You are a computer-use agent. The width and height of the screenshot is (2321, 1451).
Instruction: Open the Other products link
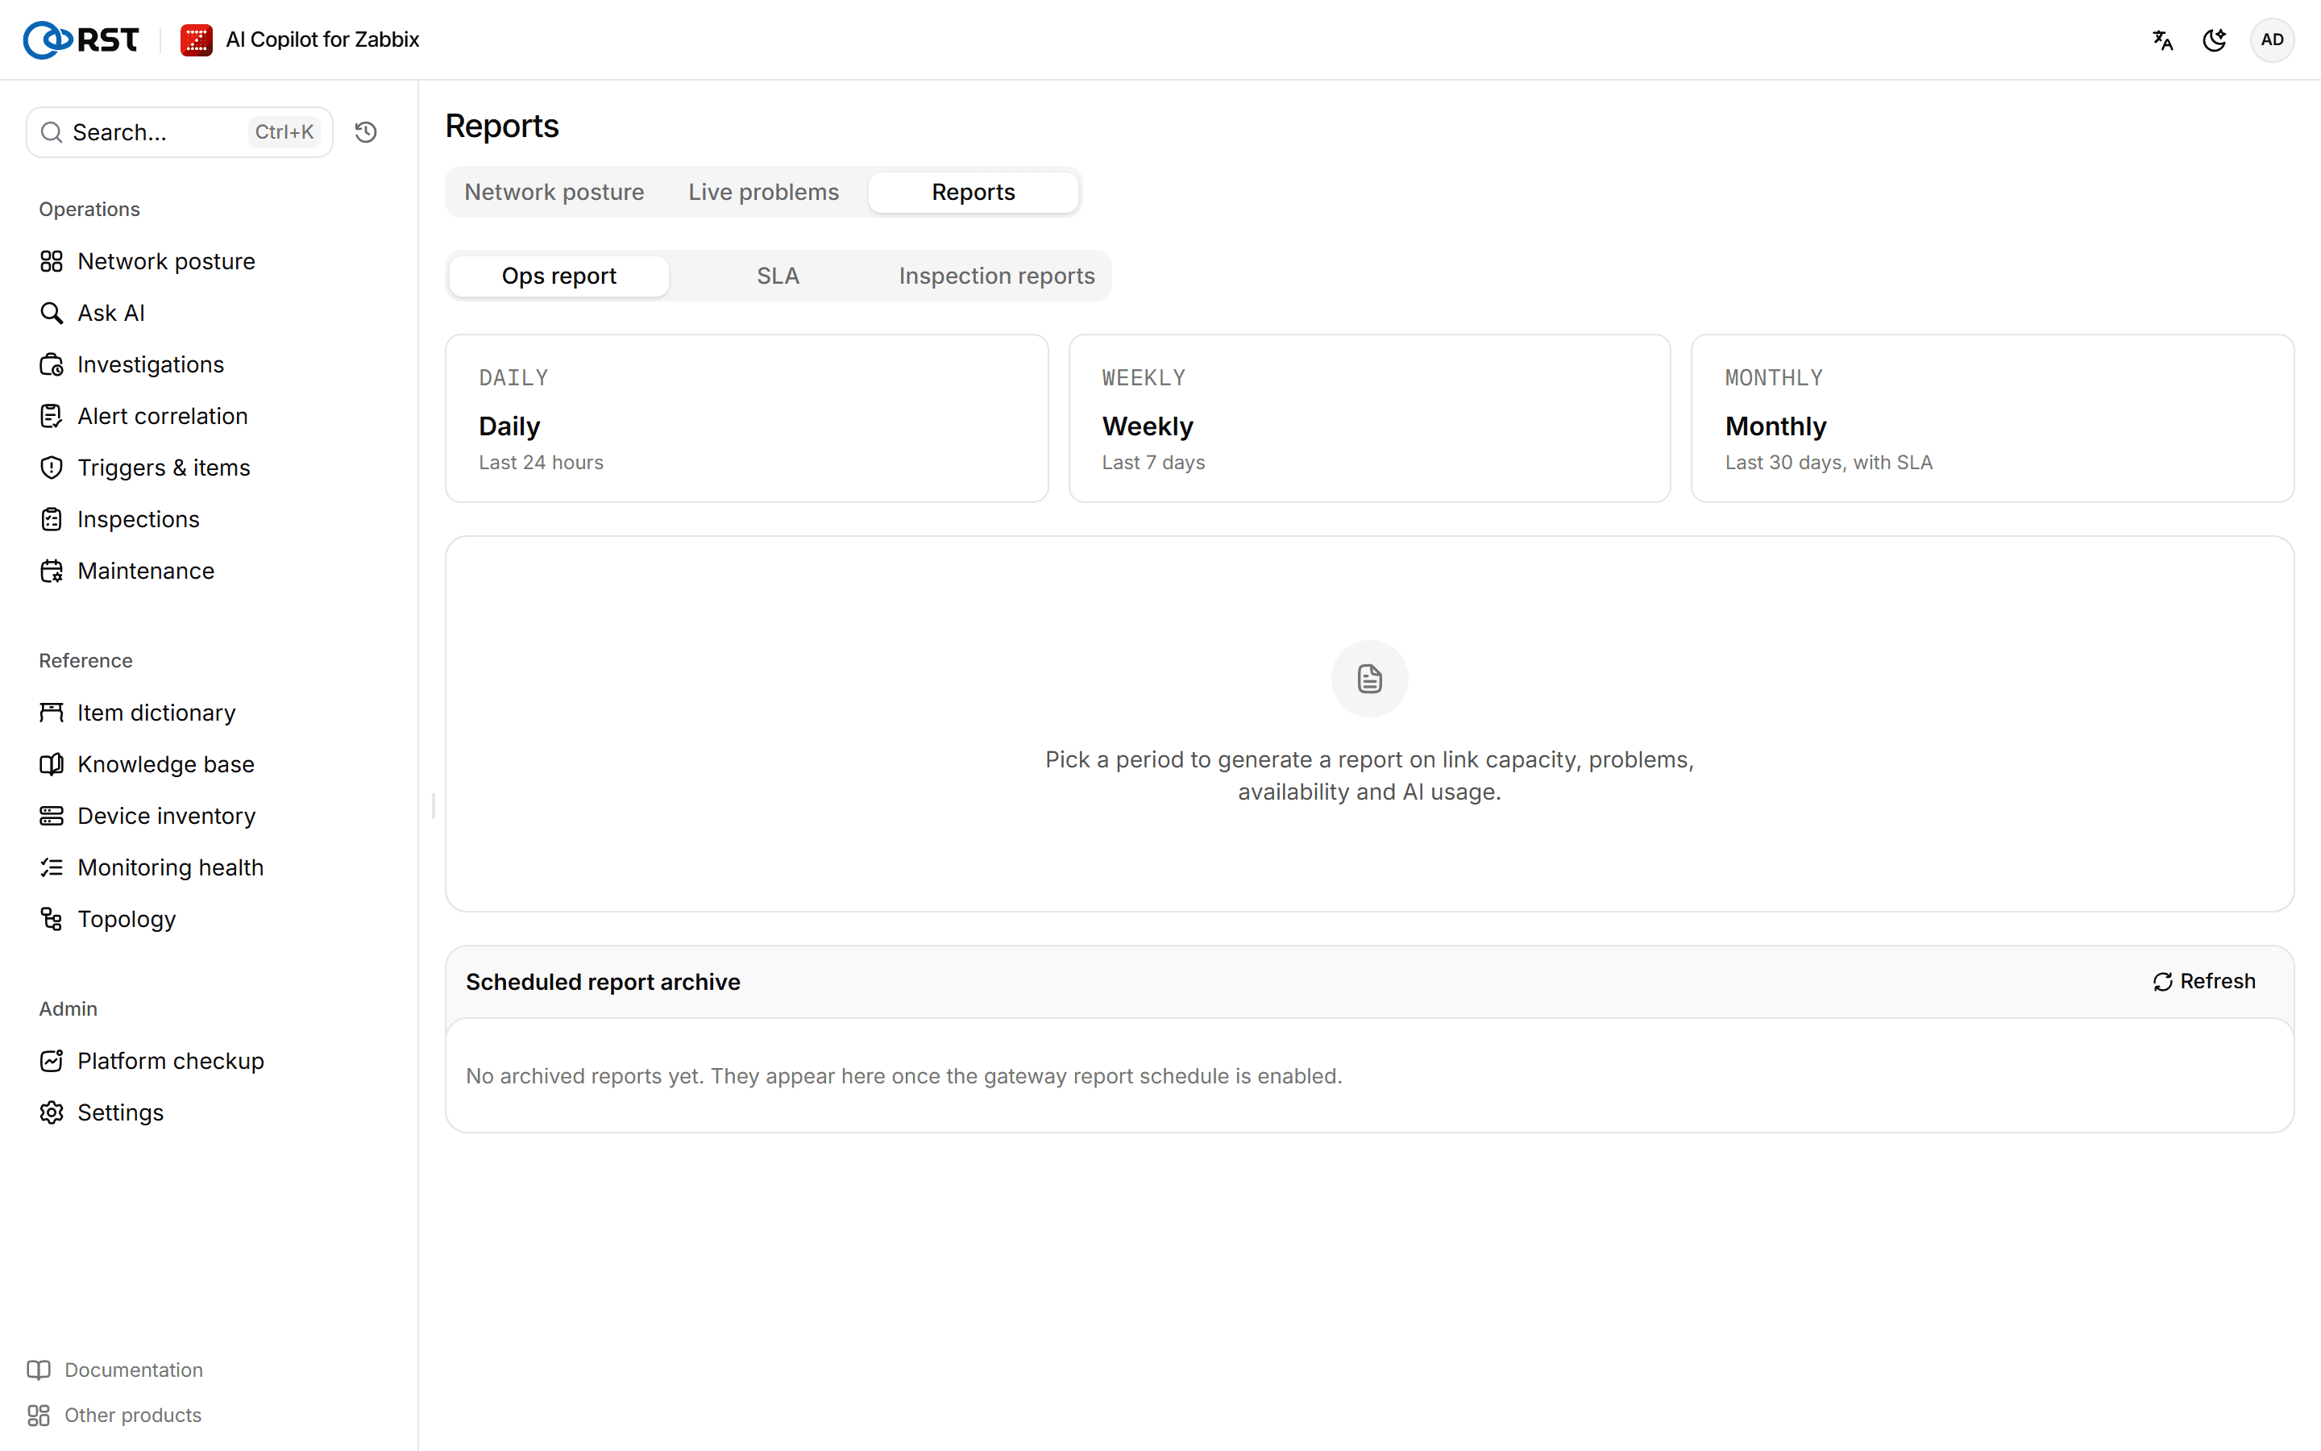pyautogui.click(x=114, y=1415)
